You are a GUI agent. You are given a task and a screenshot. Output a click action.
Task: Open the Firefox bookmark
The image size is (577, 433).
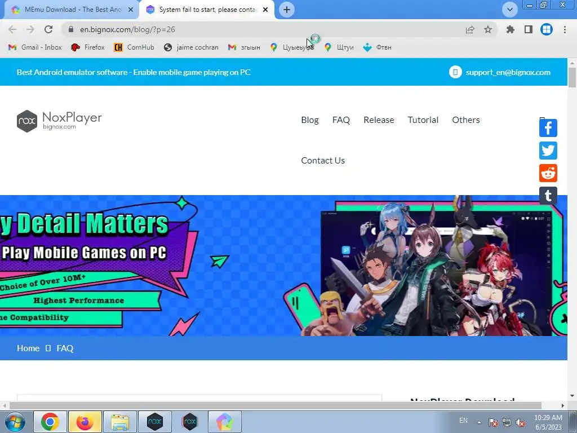[x=87, y=47]
